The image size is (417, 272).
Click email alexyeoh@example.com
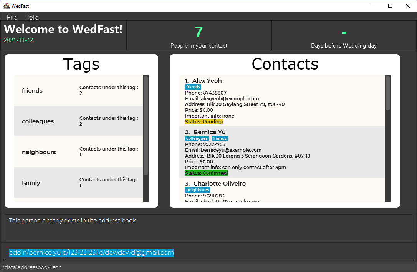coord(222,99)
